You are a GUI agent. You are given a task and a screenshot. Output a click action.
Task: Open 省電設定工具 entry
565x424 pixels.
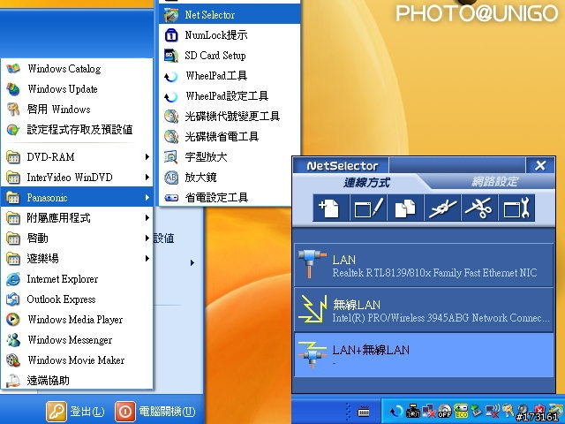point(230,198)
